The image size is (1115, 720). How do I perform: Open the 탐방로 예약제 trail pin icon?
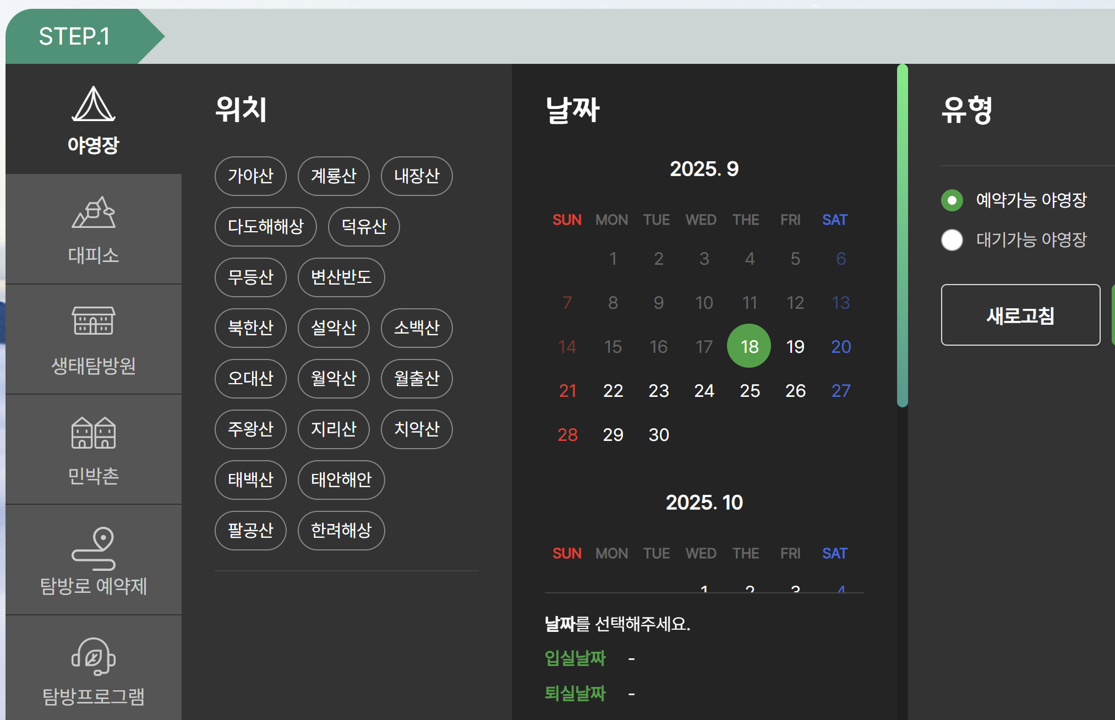[x=93, y=548]
